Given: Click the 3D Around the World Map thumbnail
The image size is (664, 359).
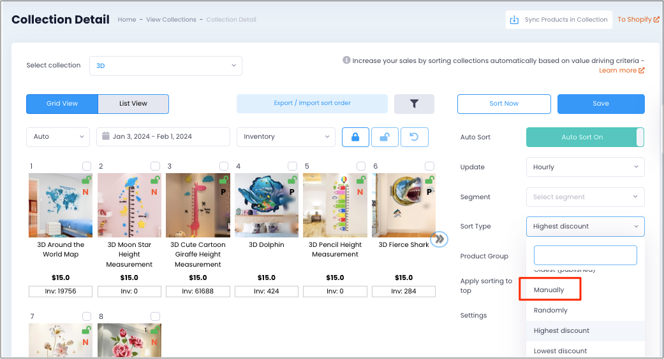Looking at the screenshot, I should pyautogui.click(x=61, y=205).
